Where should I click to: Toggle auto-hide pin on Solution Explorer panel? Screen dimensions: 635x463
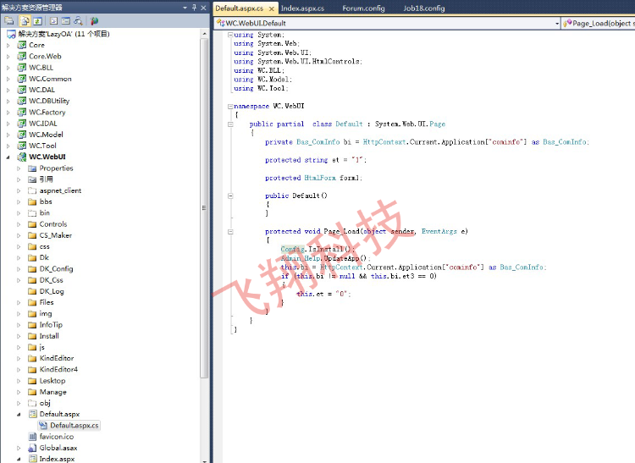[x=196, y=6]
